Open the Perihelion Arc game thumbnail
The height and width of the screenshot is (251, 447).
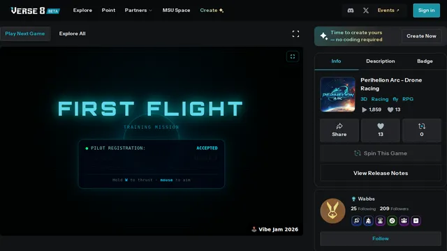click(337, 95)
